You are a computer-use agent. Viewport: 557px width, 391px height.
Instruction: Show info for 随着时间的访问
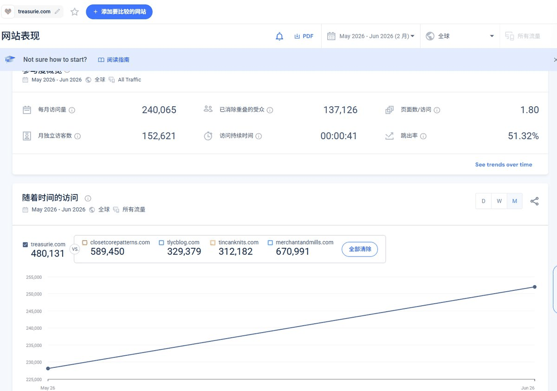pos(88,198)
